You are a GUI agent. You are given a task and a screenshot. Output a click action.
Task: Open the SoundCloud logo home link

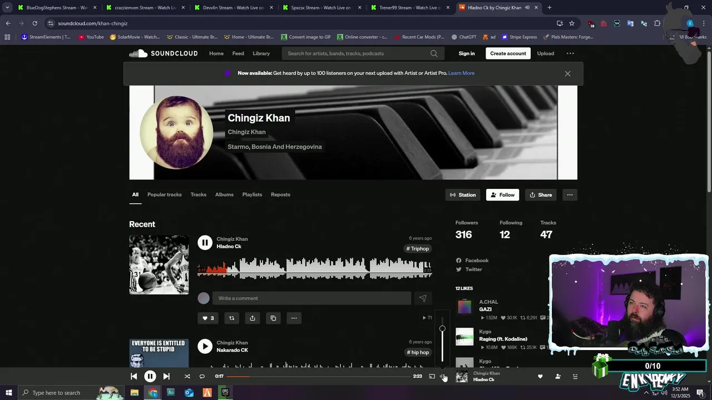(163, 53)
